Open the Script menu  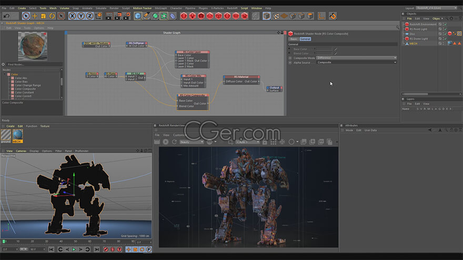pos(244,8)
